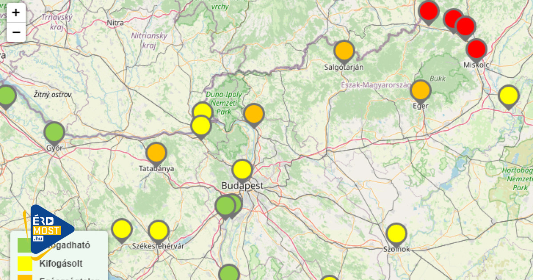Click the Kifogásolt legend label
The image size is (533, 280).
coord(61,264)
